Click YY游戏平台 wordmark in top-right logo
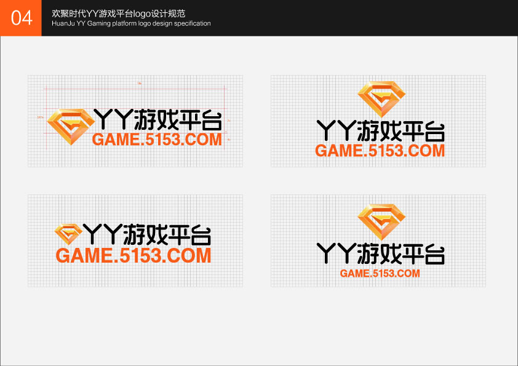This screenshot has width=518, height=366. pos(381,131)
